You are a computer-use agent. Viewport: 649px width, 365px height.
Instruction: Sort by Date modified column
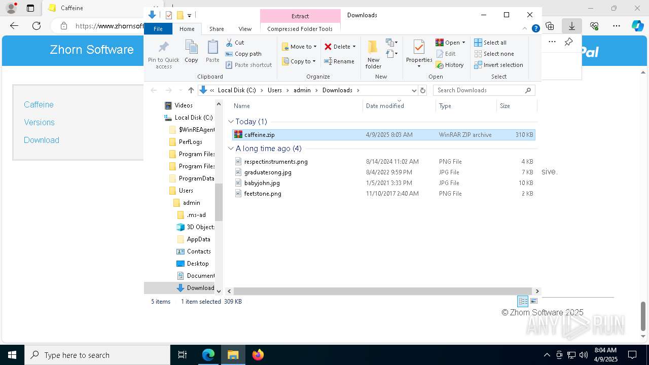click(x=399, y=105)
